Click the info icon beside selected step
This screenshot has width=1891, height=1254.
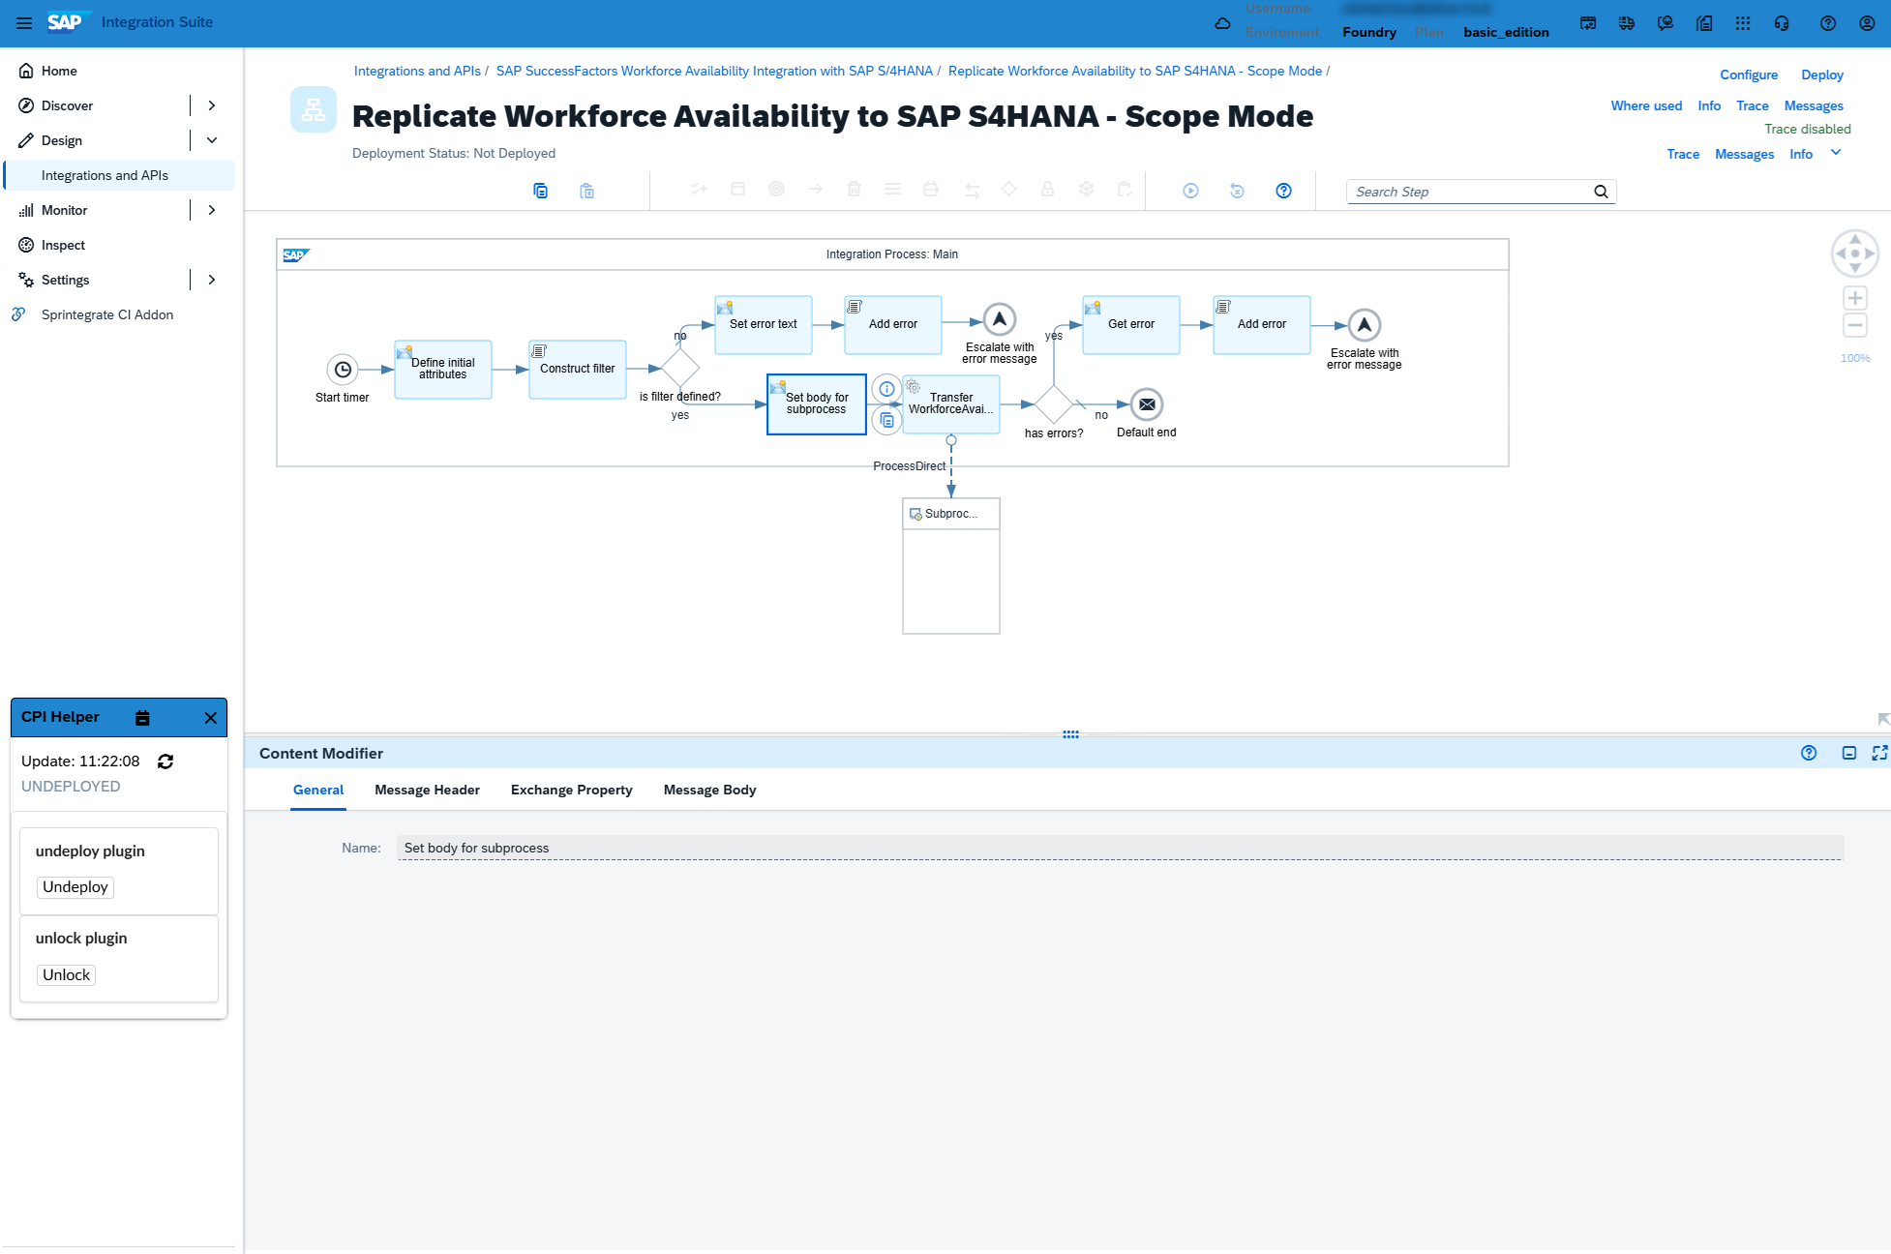(x=886, y=389)
